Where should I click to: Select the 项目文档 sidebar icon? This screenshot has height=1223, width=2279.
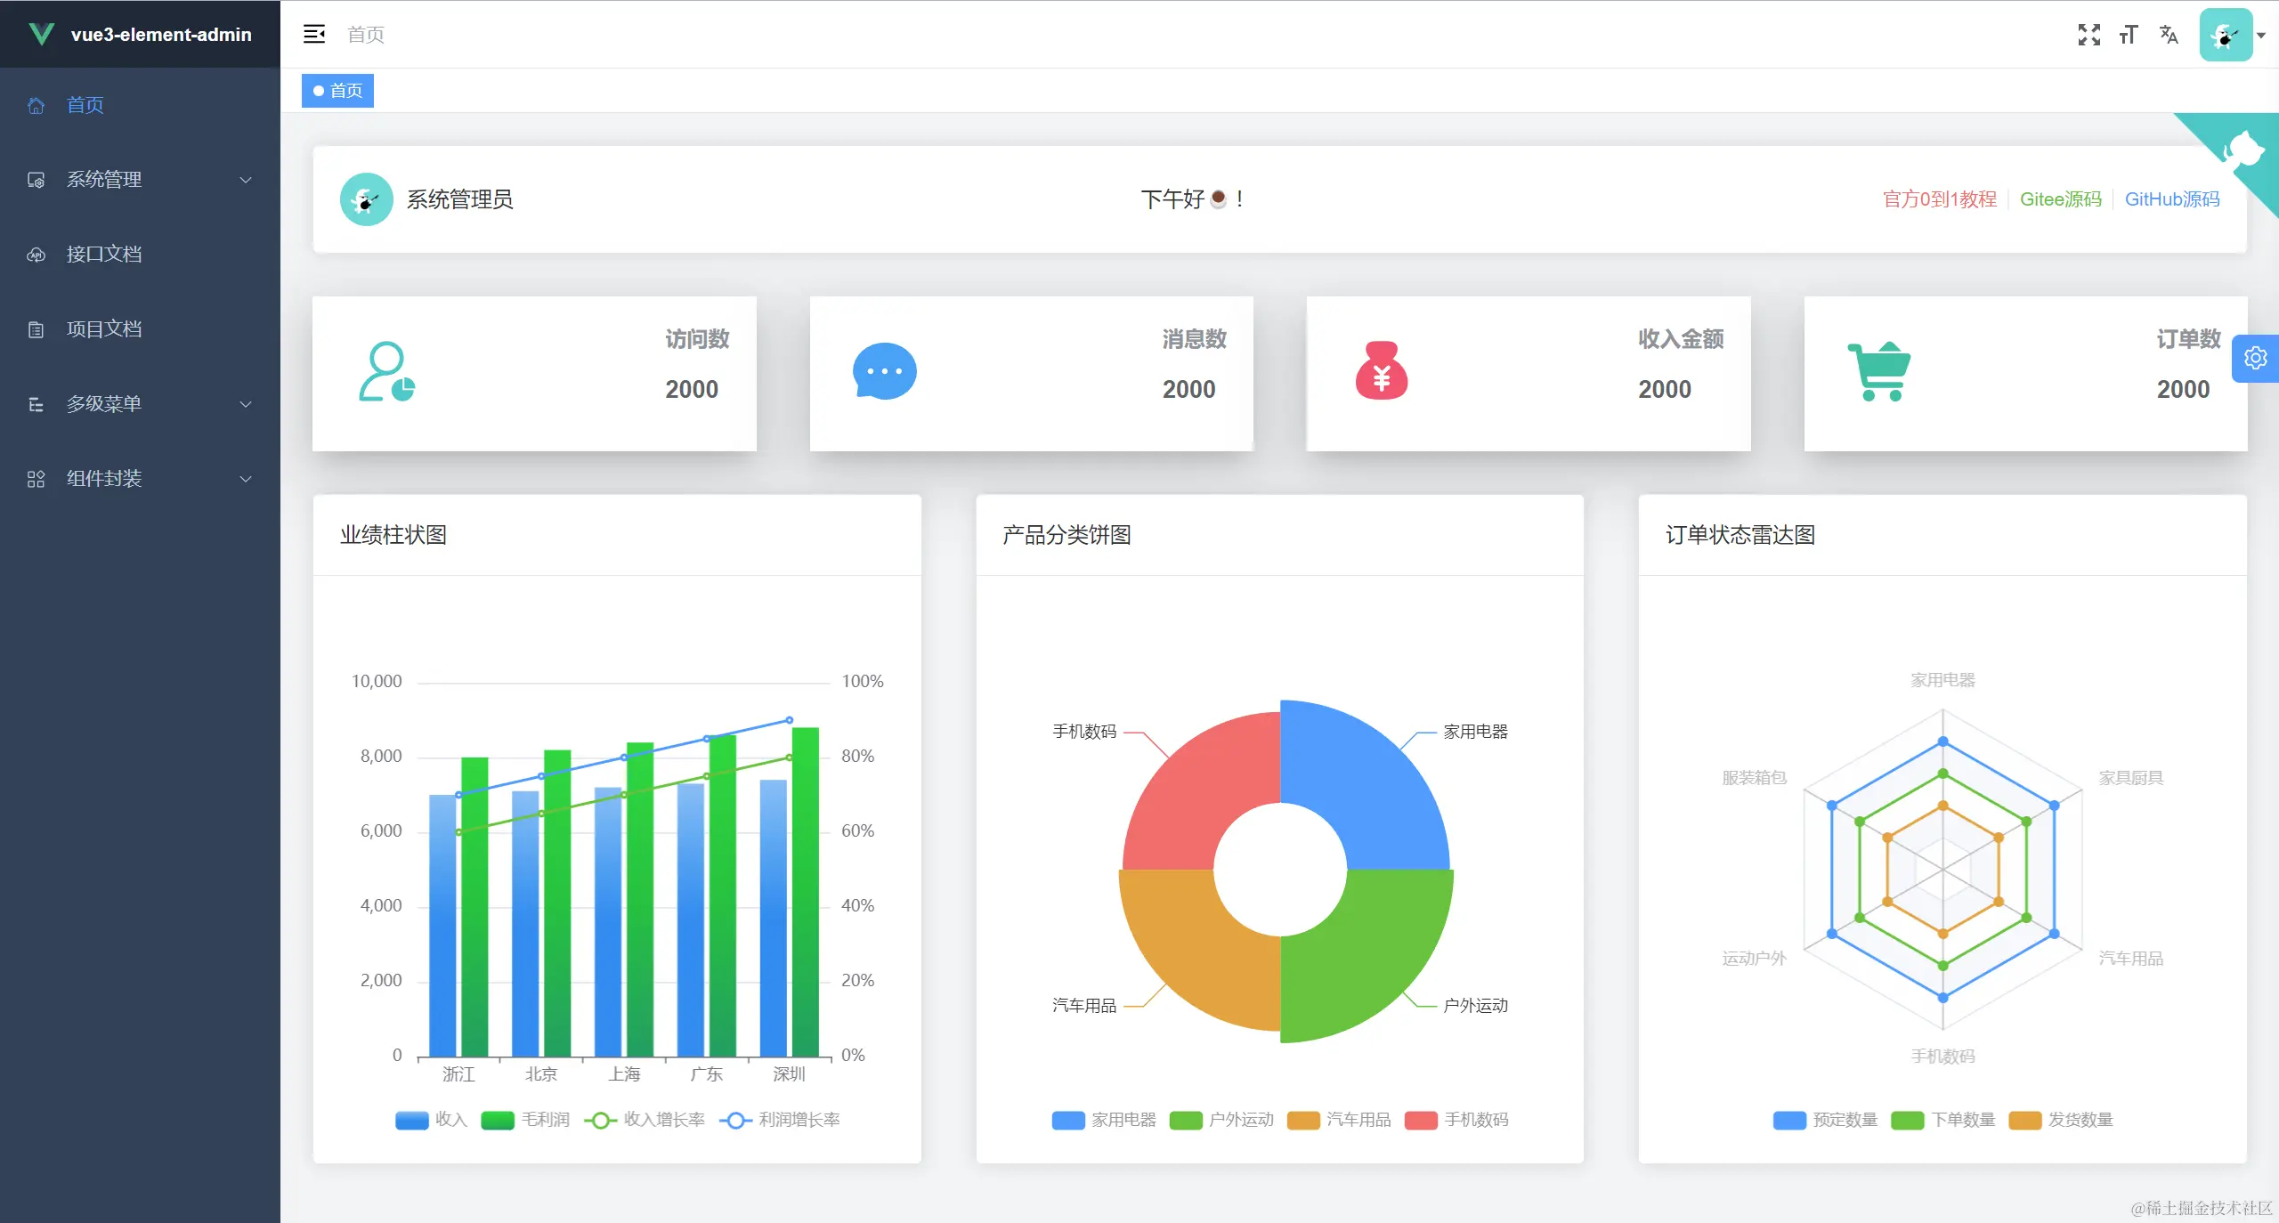point(36,329)
